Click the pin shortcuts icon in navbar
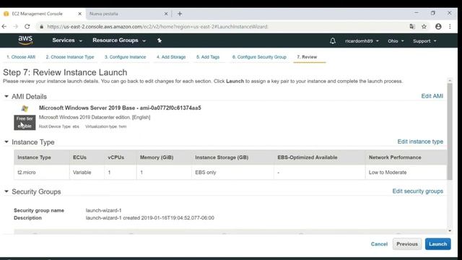Image resolution: width=462 pixels, height=260 pixels. coord(160,40)
